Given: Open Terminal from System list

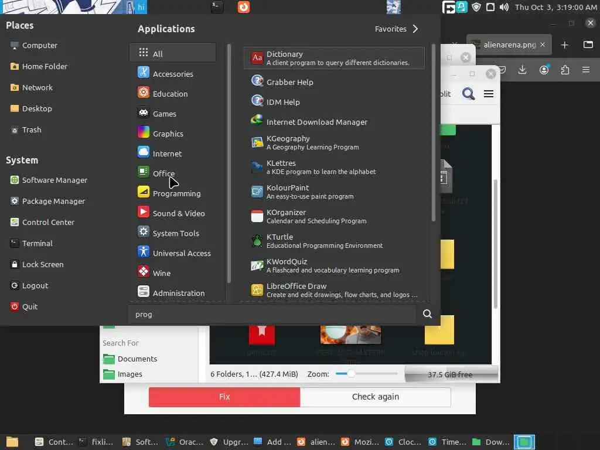Looking at the screenshot, I should tap(32, 243).
